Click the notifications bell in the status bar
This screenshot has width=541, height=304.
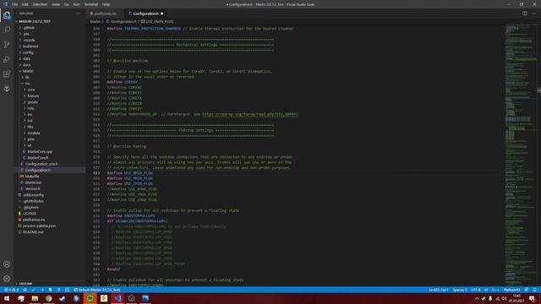(535, 290)
